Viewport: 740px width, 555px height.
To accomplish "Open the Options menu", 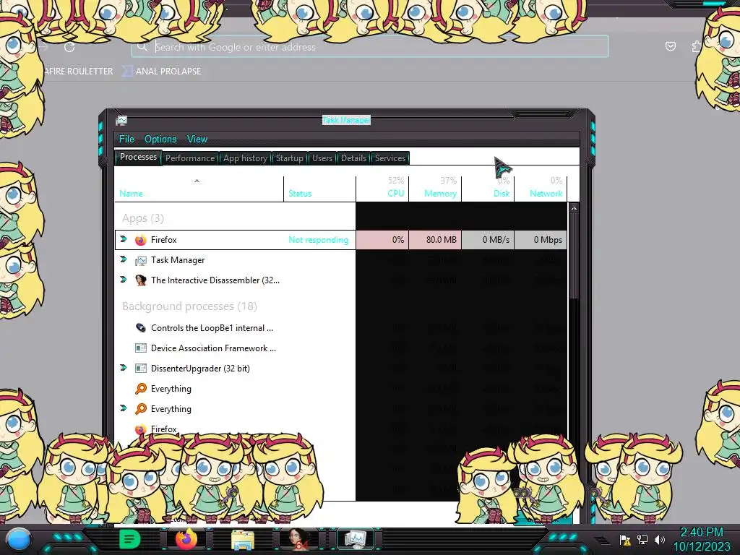I will [160, 139].
